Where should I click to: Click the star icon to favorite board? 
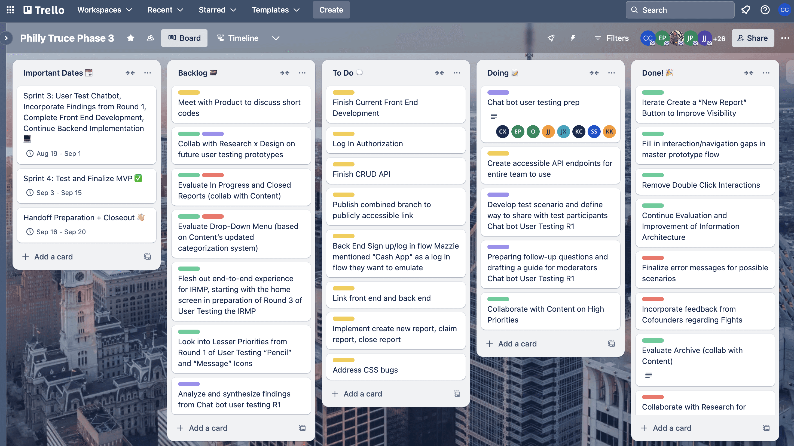pos(130,38)
